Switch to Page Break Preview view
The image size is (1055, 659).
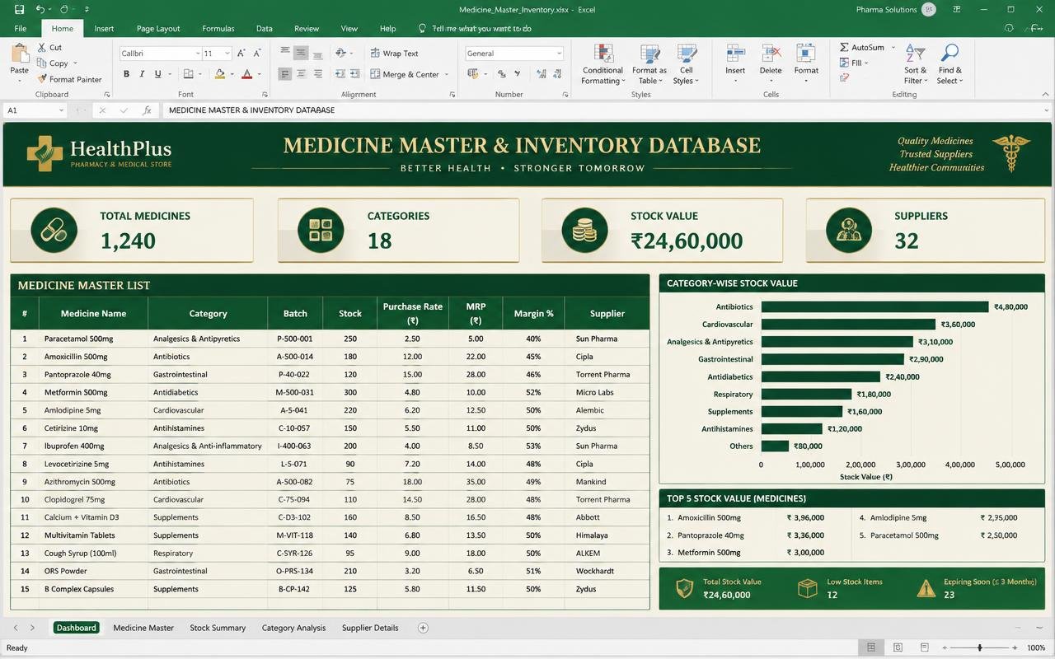926,648
